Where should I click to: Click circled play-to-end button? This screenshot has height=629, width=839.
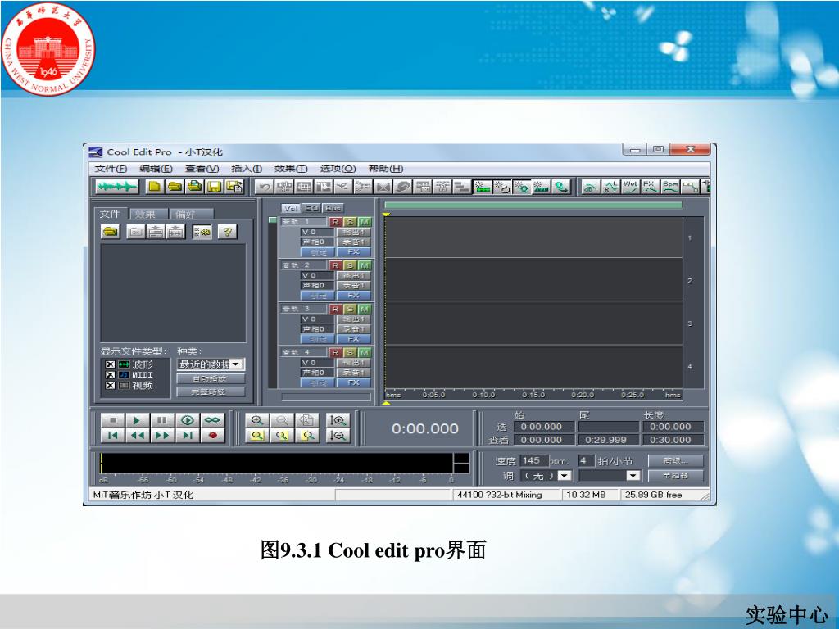[x=188, y=420]
